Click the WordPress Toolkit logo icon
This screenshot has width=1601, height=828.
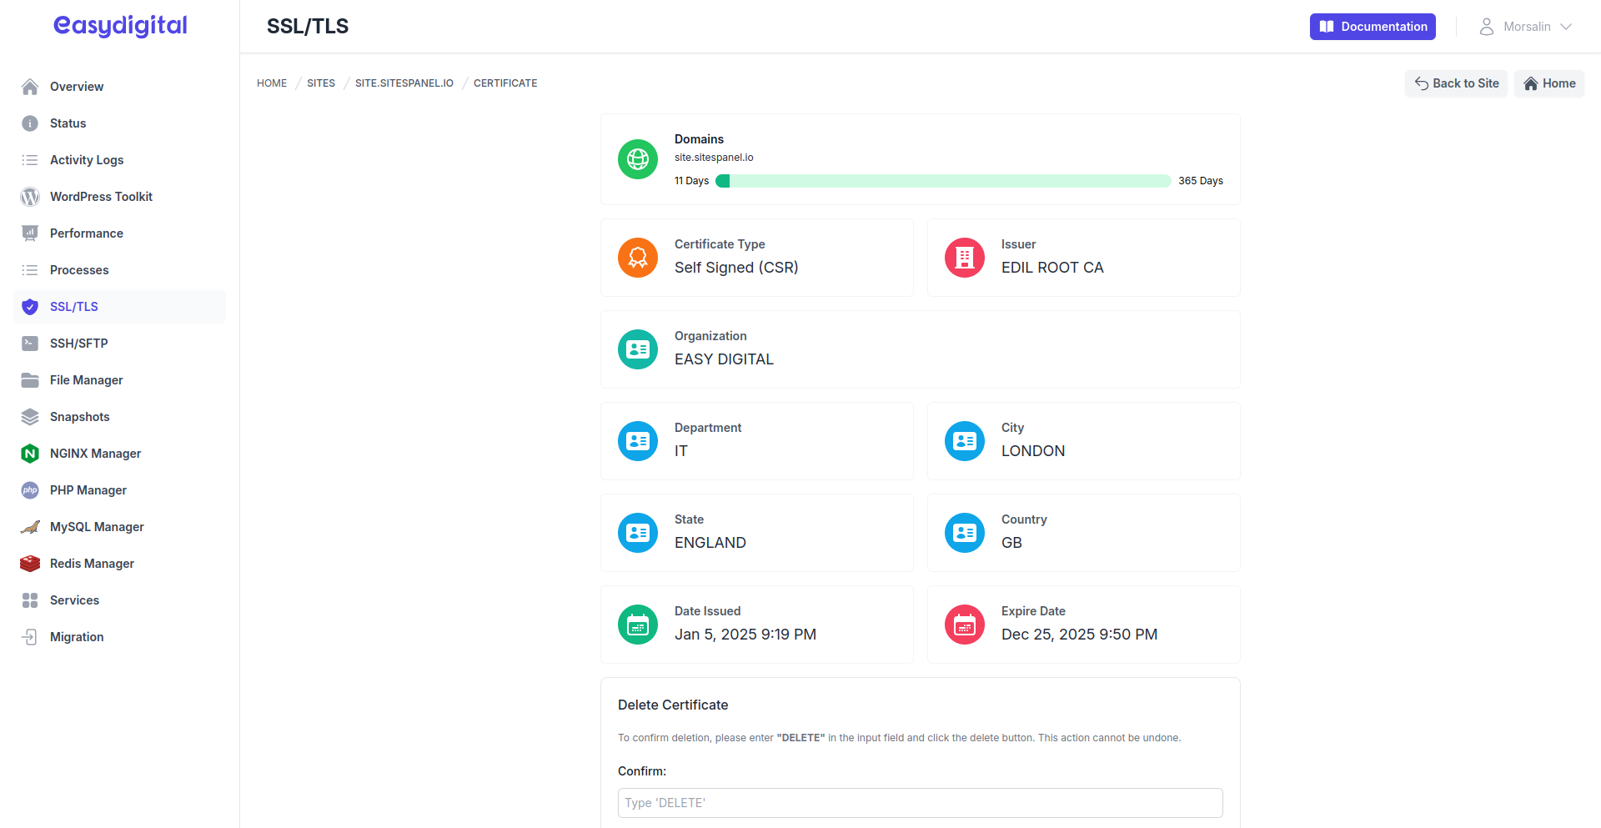coord(30,197)
